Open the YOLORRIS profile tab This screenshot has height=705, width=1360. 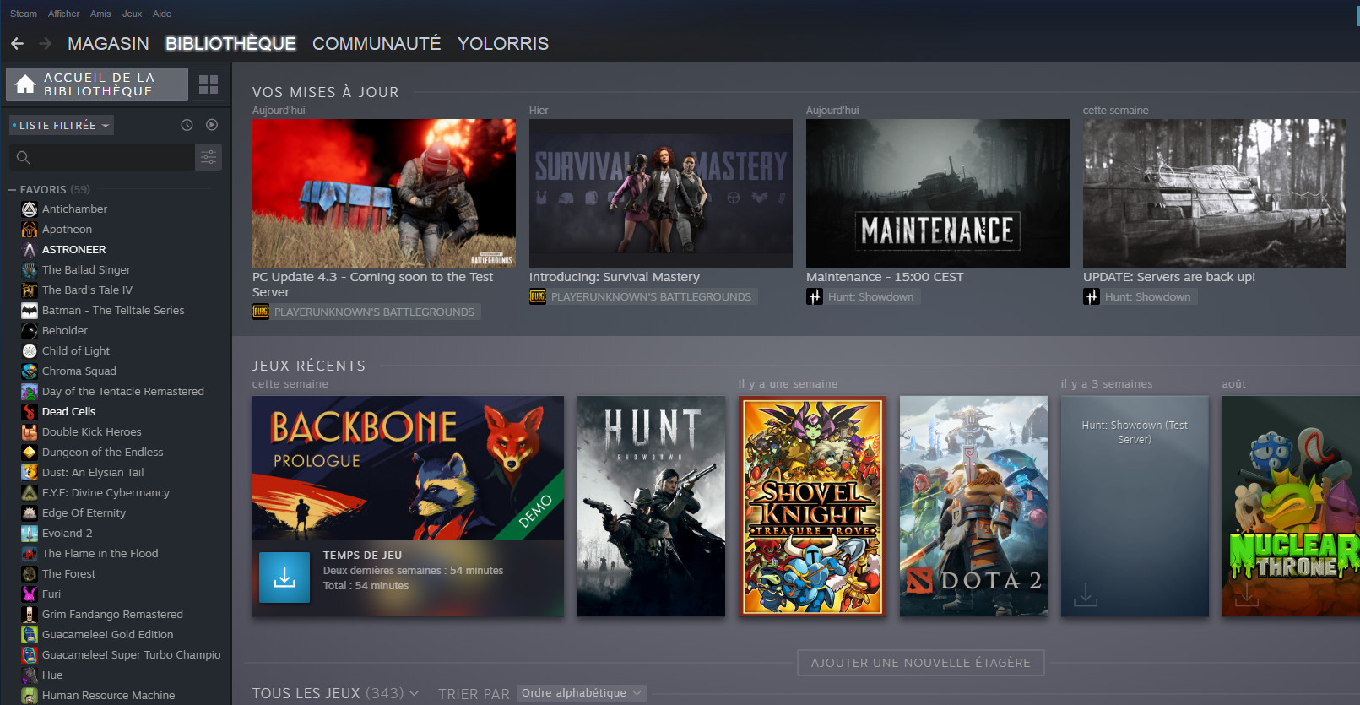503,43
